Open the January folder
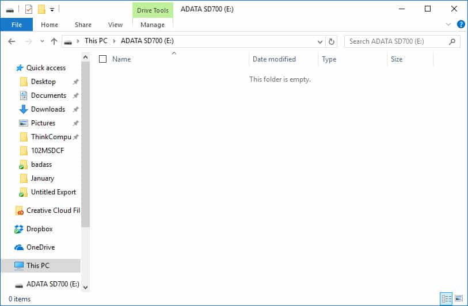The image size is (468, 306). [43, 178]
